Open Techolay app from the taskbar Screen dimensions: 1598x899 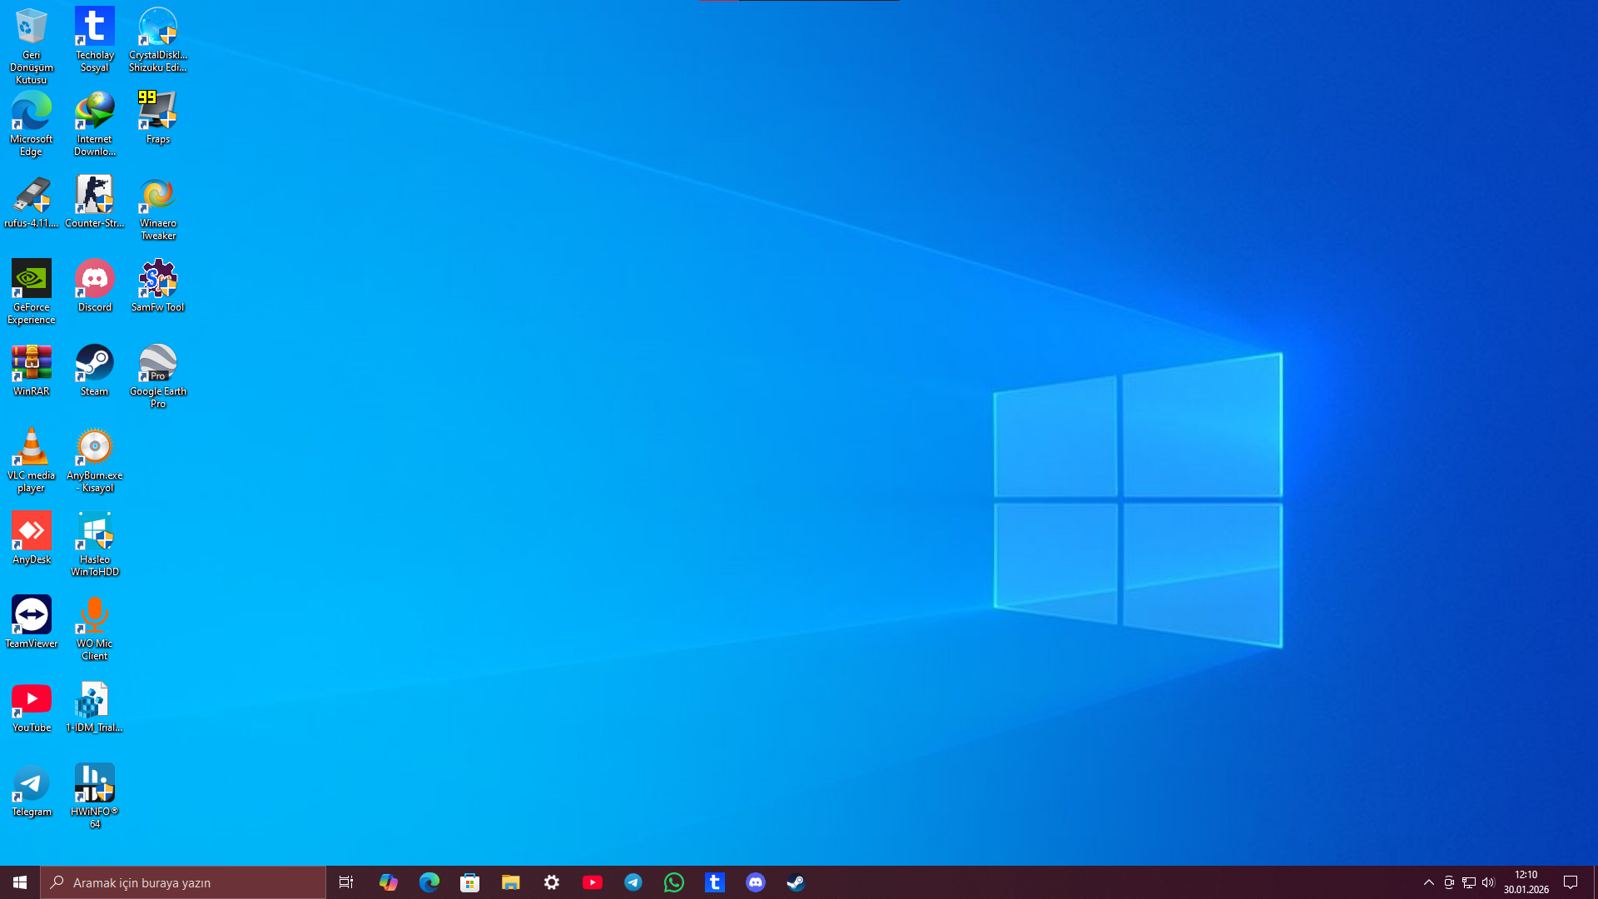click(714, 882)
